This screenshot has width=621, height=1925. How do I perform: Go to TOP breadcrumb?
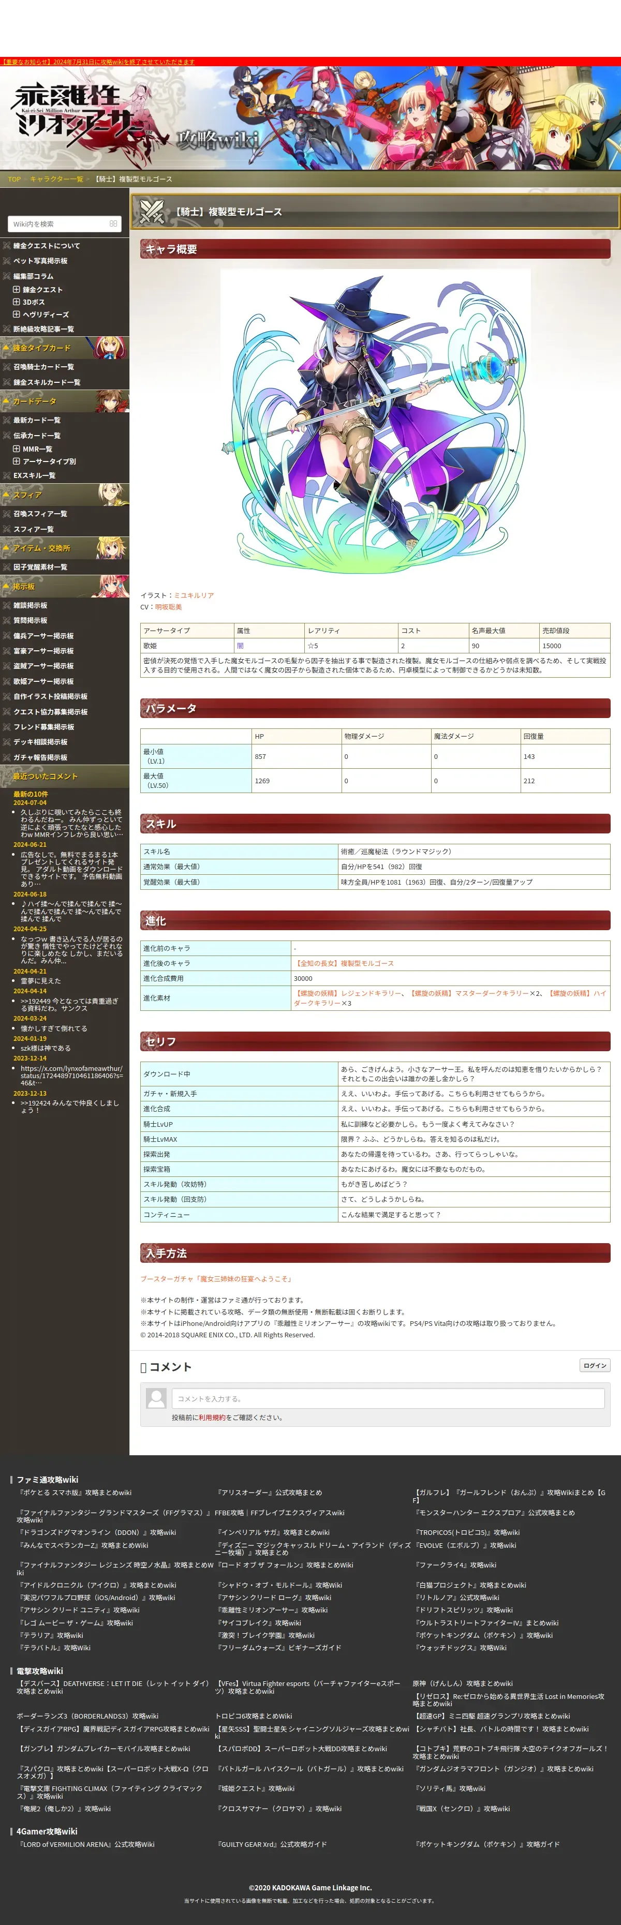tap(14, 180)
